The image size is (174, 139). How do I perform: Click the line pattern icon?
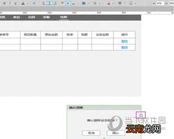coord(131,3)
